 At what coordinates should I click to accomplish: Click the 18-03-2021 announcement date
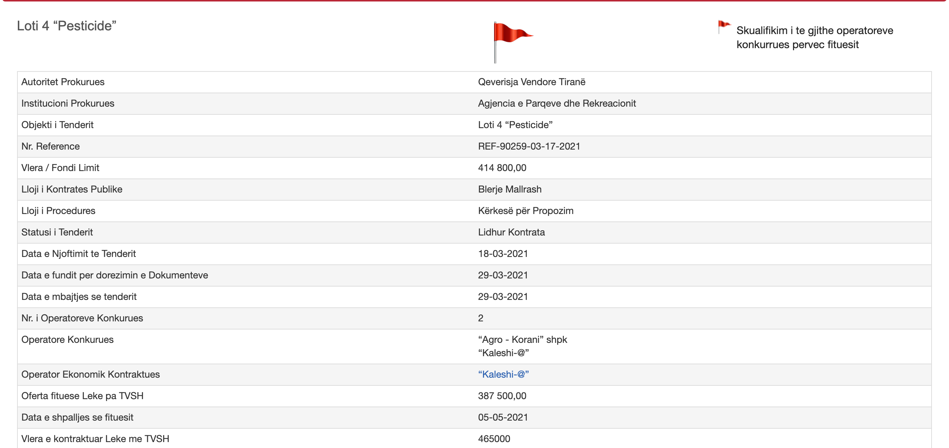tap(503, 254)
